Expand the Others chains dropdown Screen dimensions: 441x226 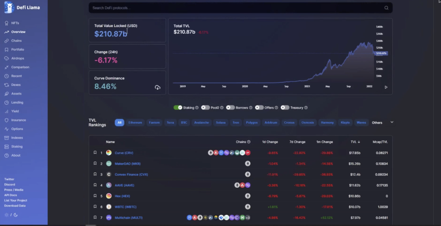(x=382, y=122)
